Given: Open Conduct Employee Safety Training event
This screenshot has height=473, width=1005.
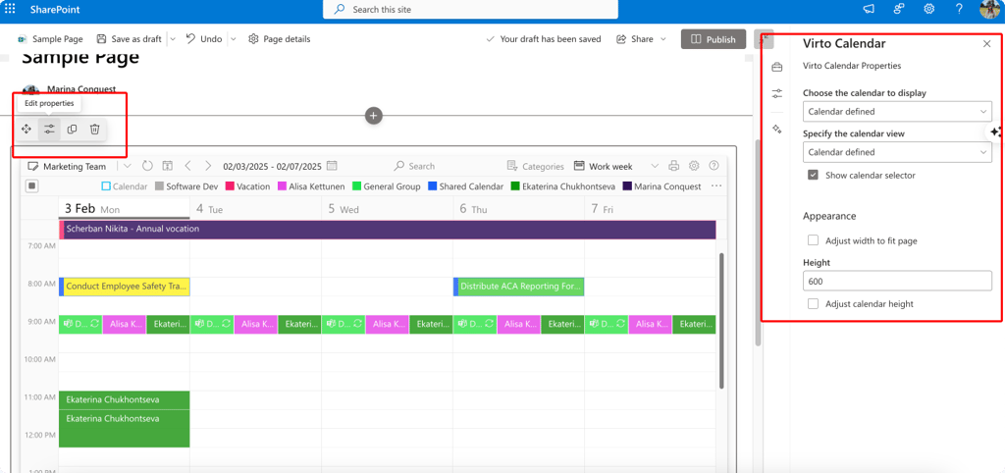Looking at the screenshot, I should click(125, 287).
